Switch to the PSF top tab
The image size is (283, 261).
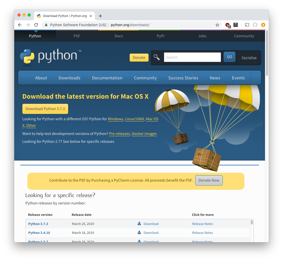click(x=77, y=36)
